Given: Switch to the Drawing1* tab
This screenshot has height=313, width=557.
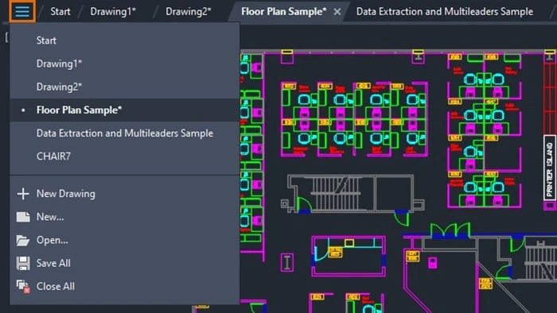Looking at the screenshot, I should 113,11.
